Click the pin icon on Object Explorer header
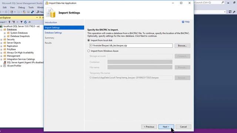 coord(40,18)
